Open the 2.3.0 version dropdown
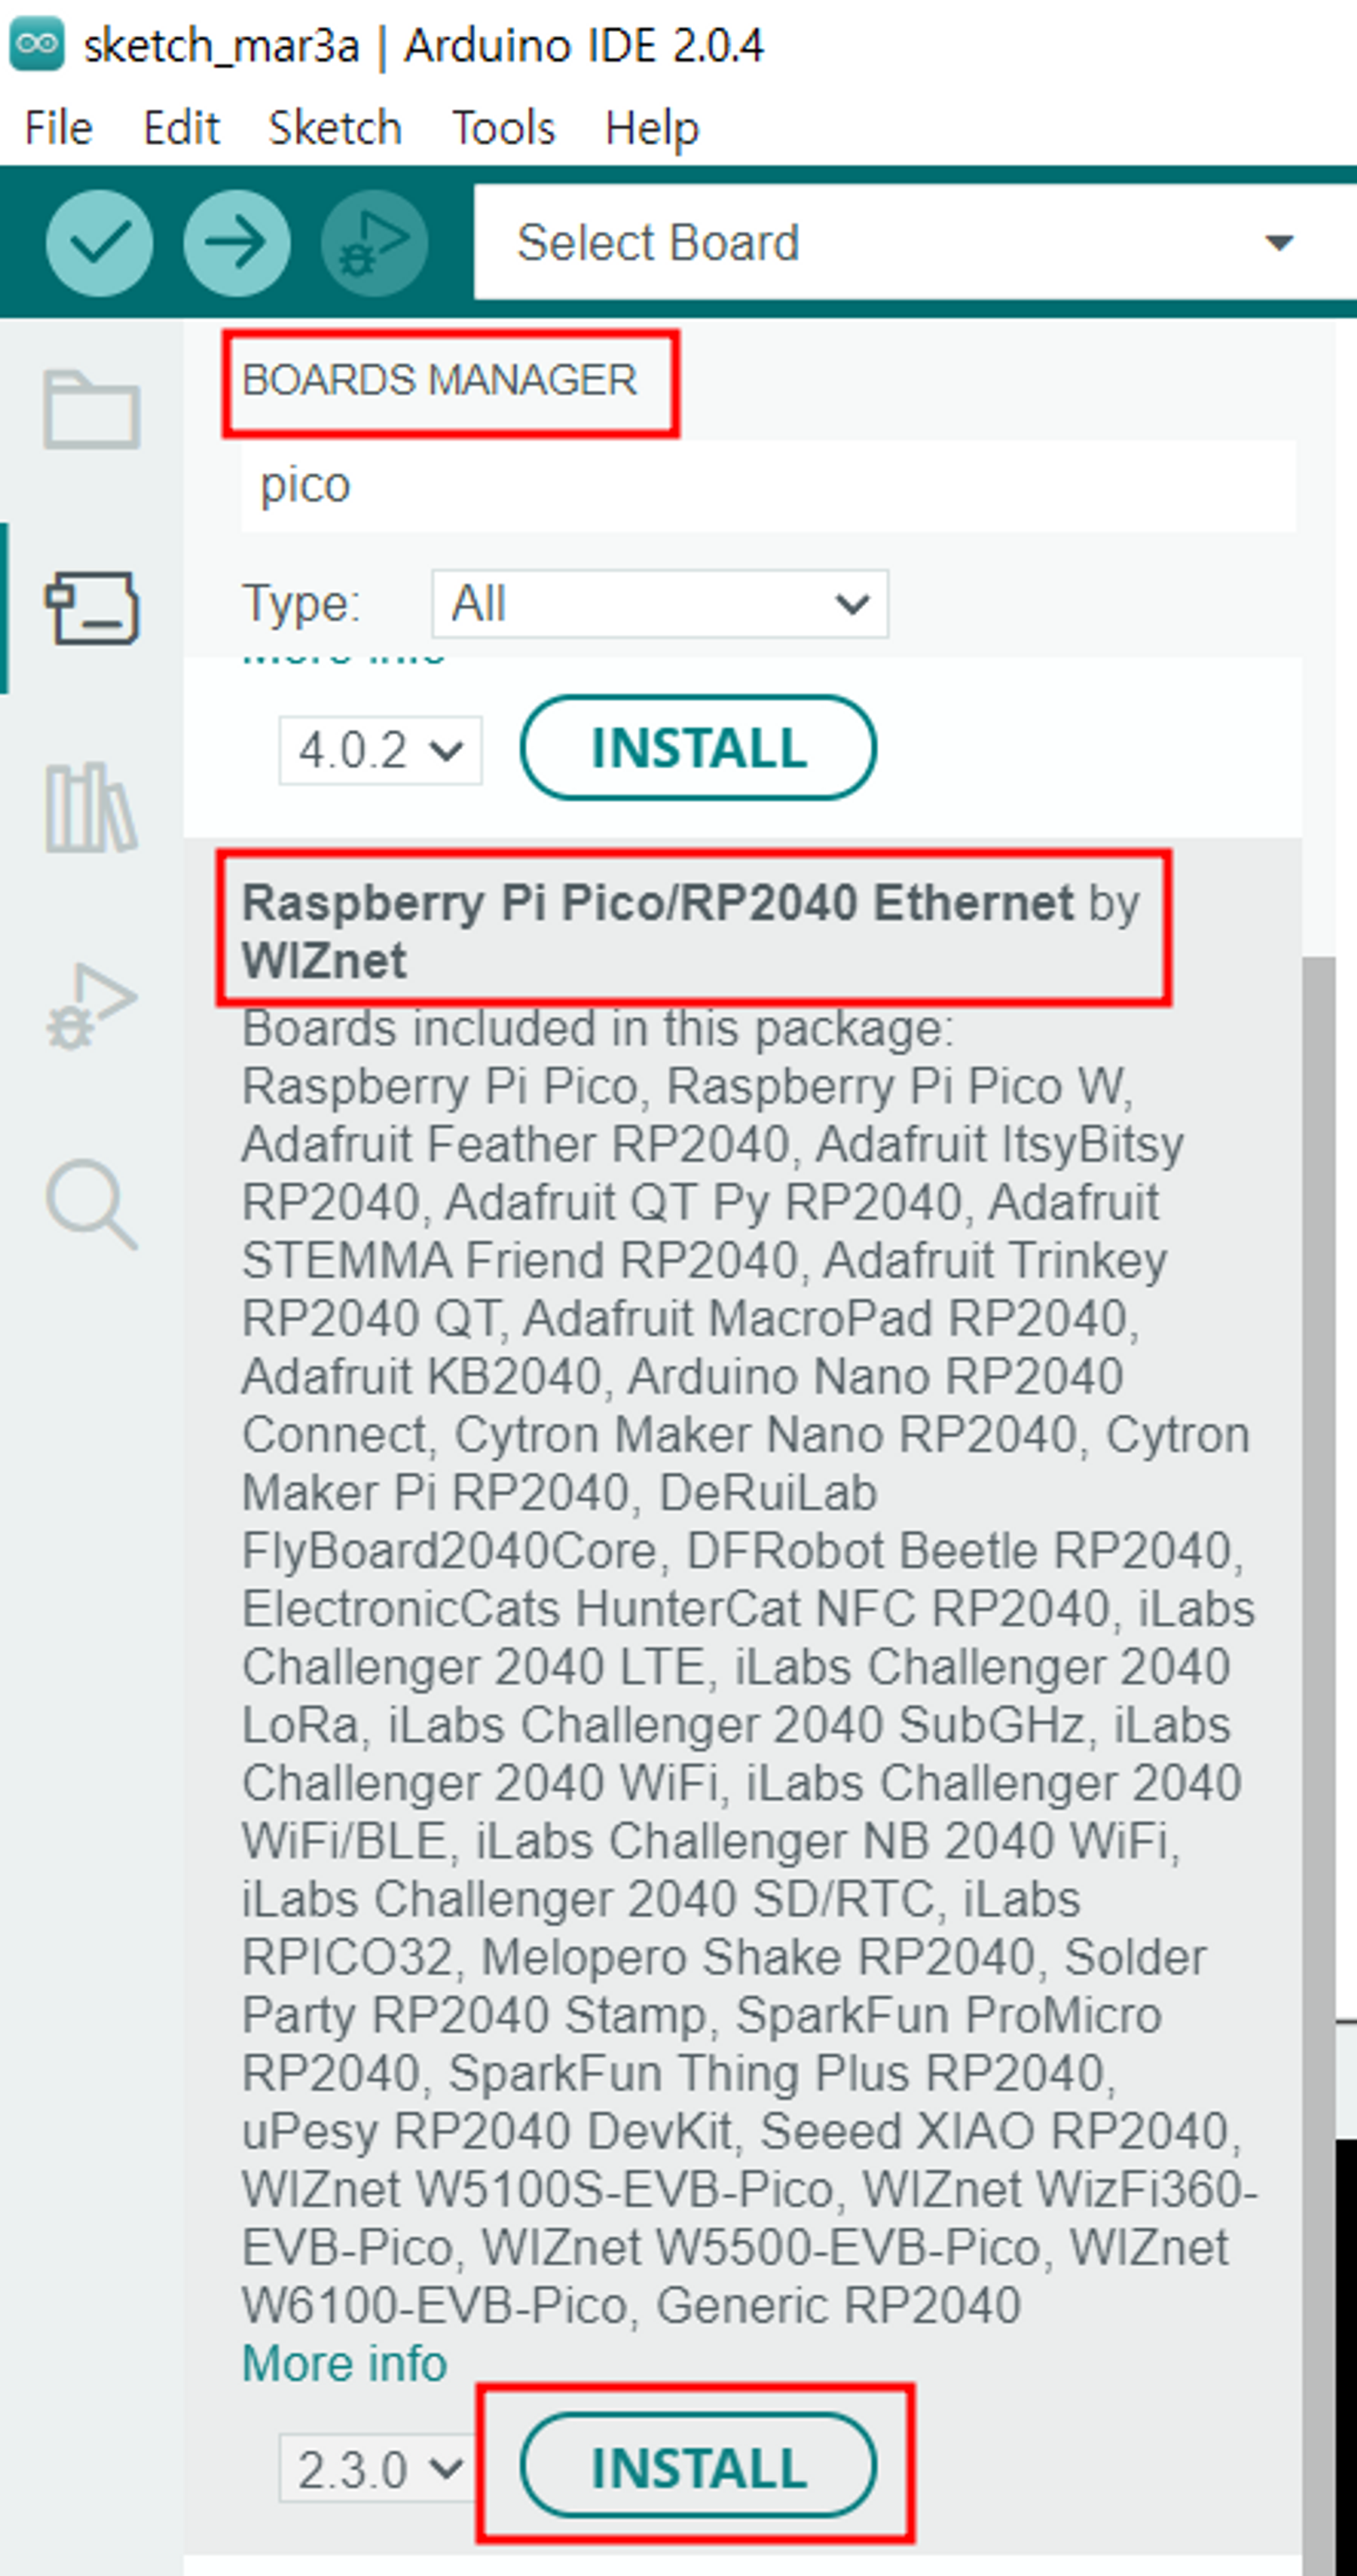 378,2468
